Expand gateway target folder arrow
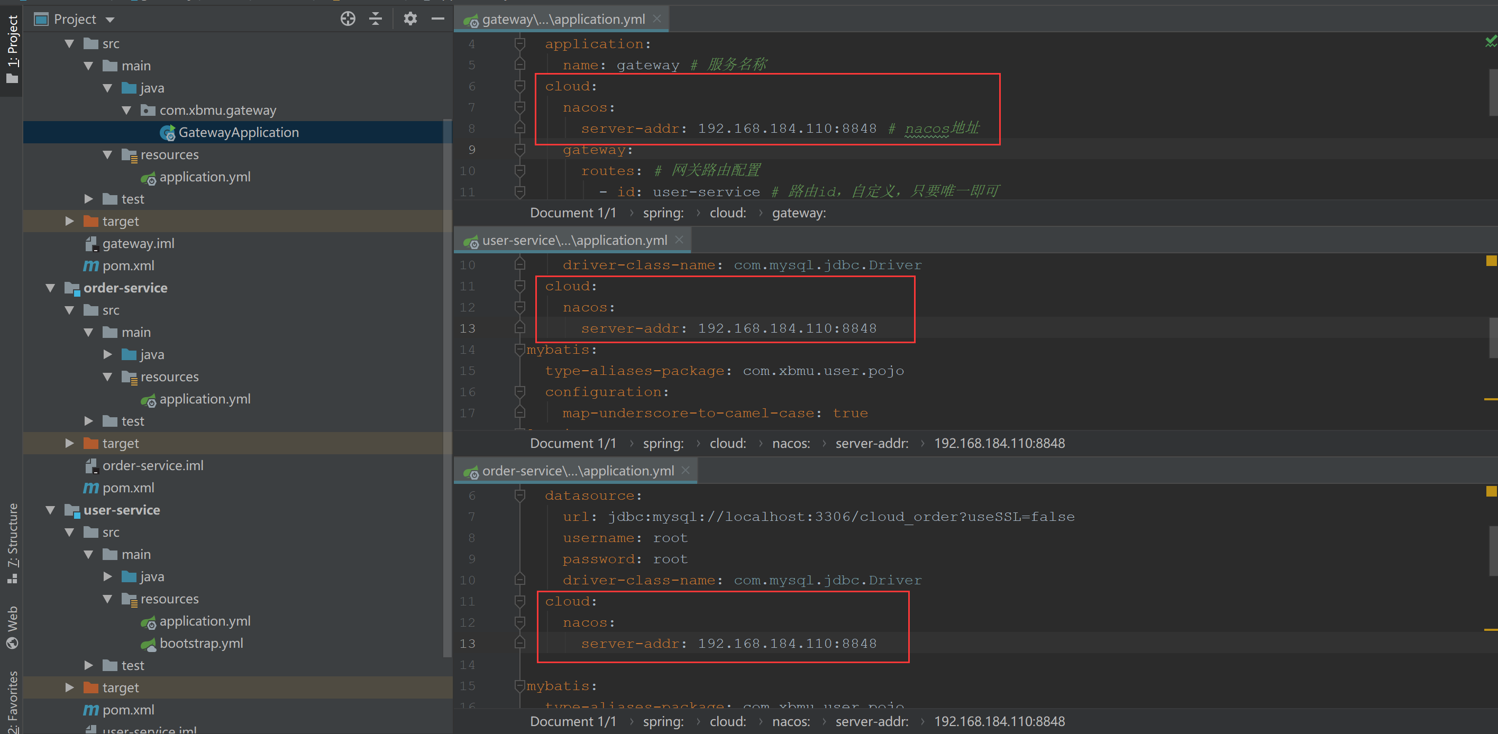1498x734 pixels. (70, 222)
